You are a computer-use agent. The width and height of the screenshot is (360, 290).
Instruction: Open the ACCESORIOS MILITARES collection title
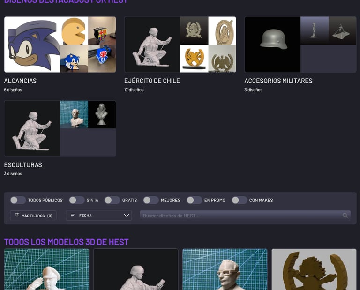tap(278, 81)
